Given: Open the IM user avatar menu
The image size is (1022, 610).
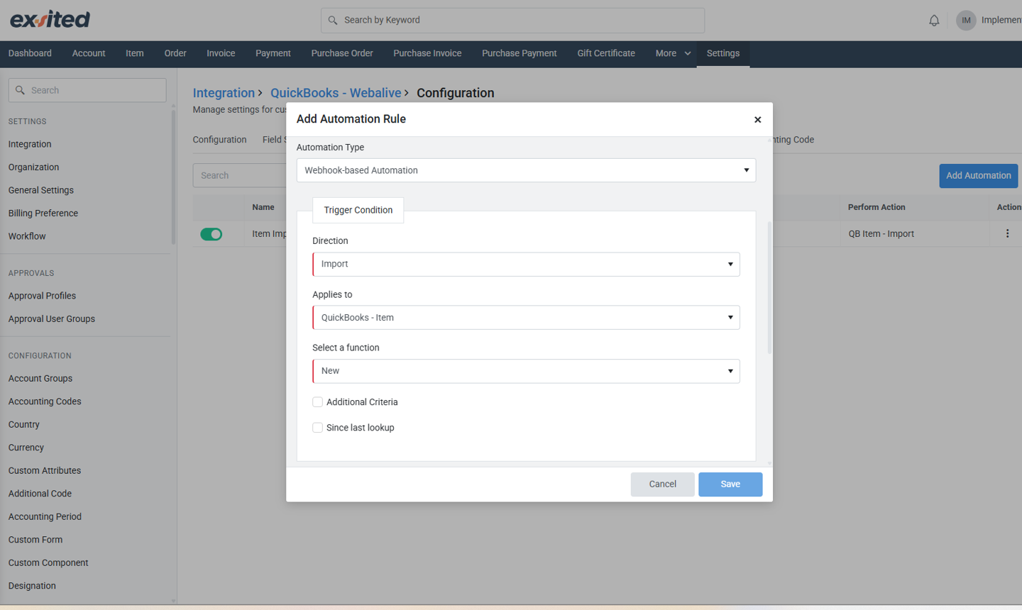Looking at the screenshot, I should [x=966, y=21].
